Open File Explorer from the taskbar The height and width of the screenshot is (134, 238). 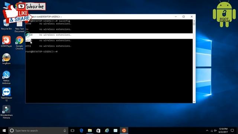tap(90, 131)
